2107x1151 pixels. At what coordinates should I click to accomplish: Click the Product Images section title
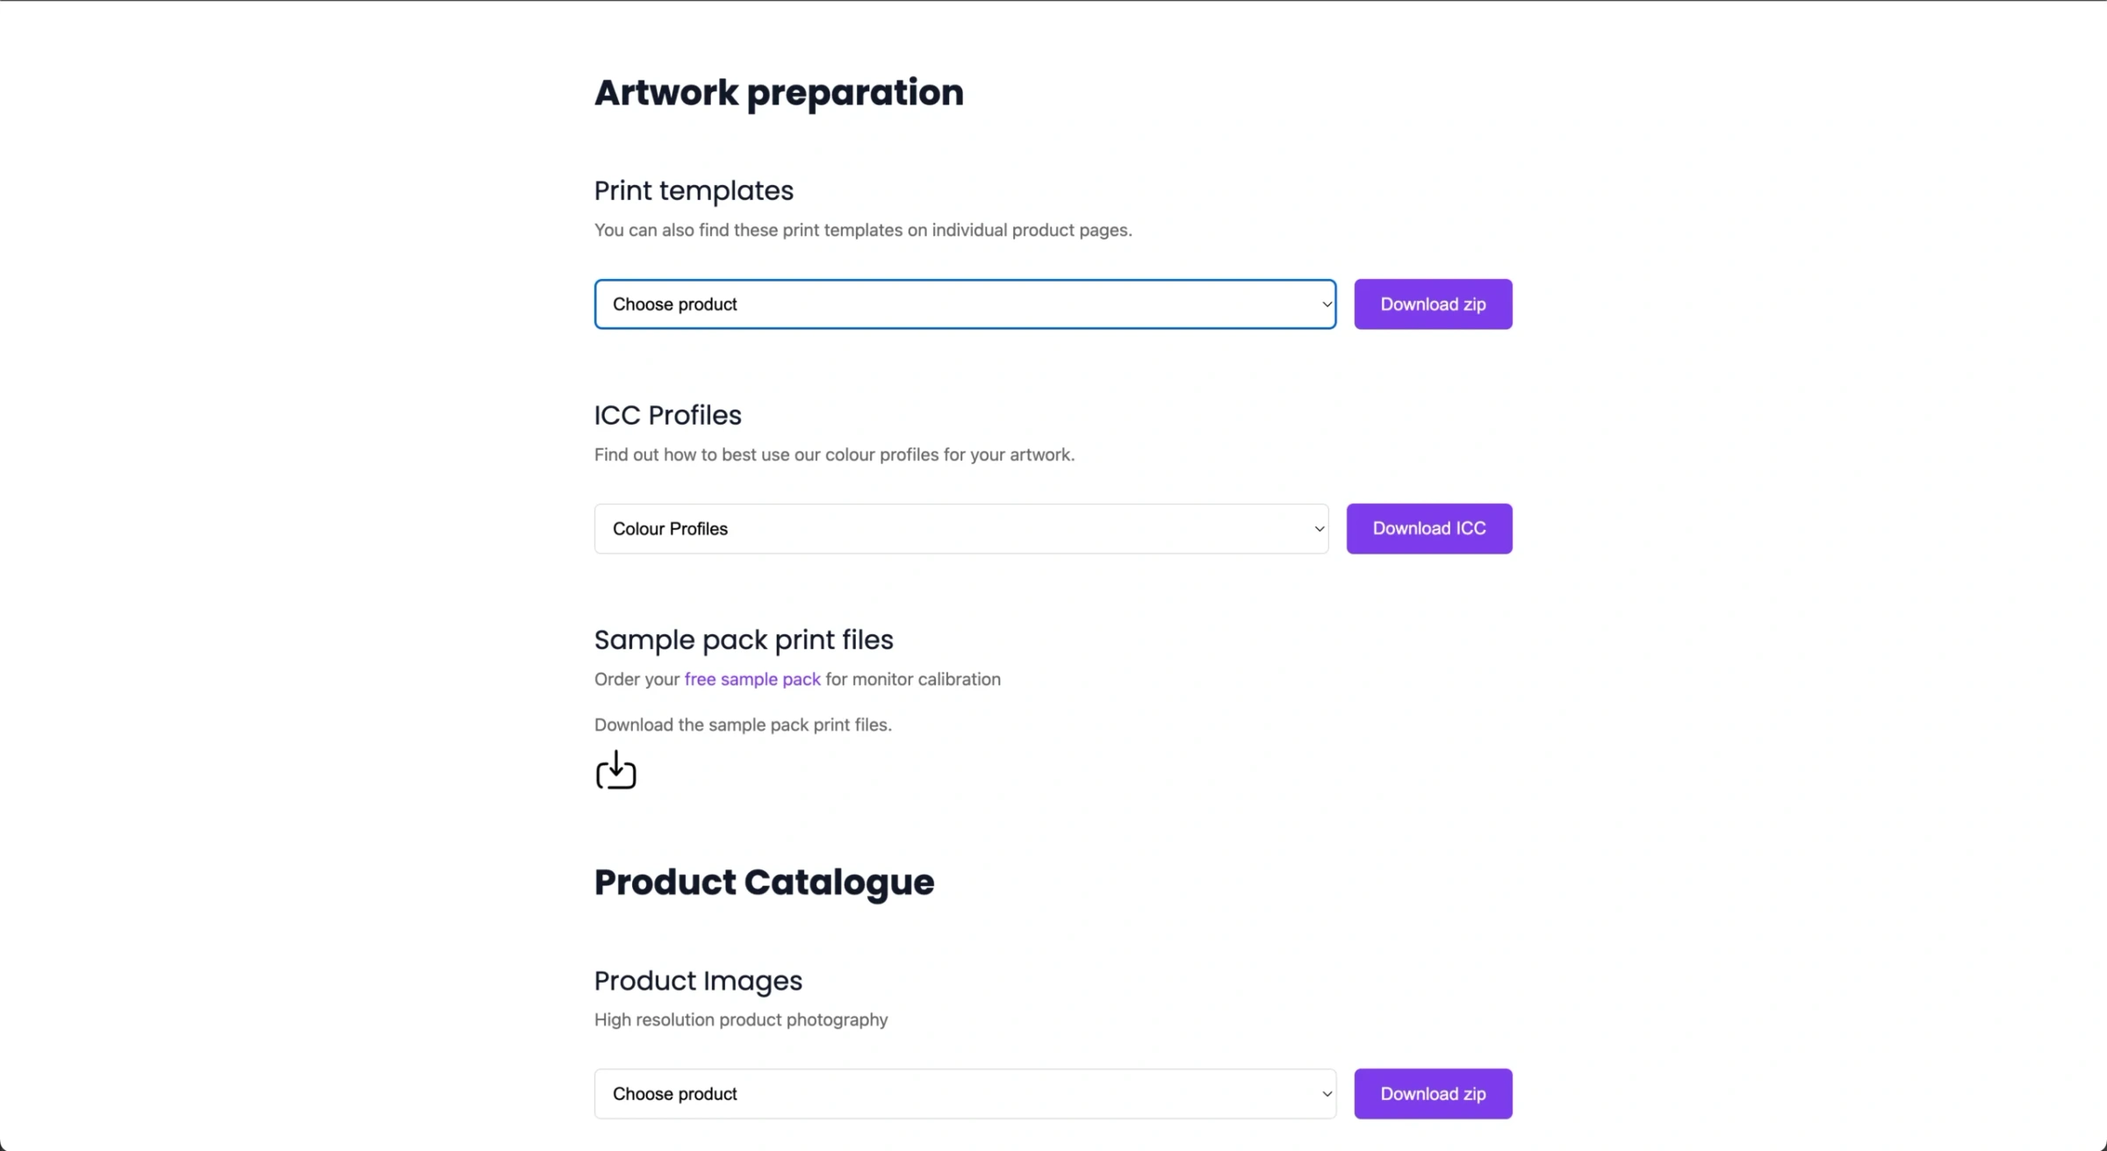click(698, 980)
